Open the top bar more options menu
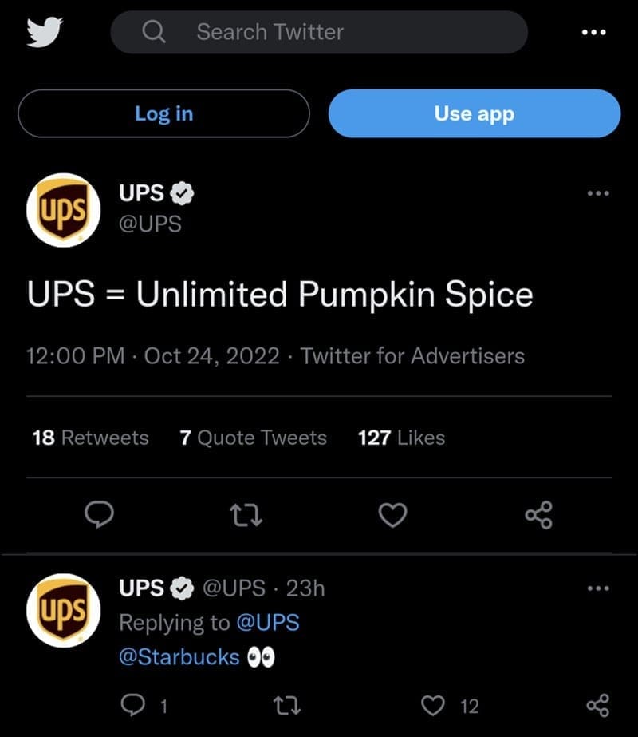The height and width of the screenshot is (737, 638). 593,32
